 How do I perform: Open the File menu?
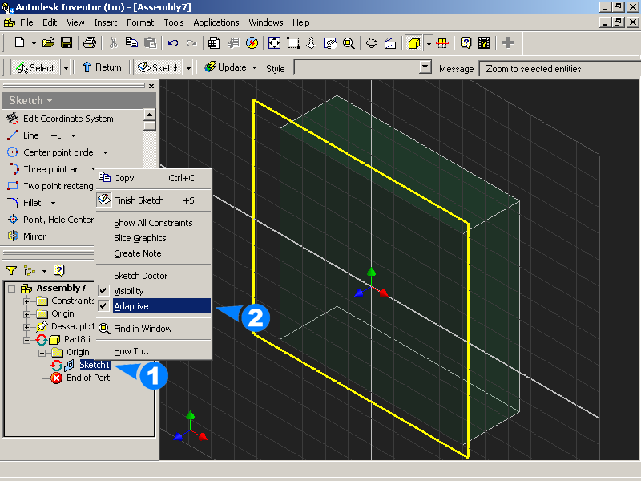(x=26, y=22)
